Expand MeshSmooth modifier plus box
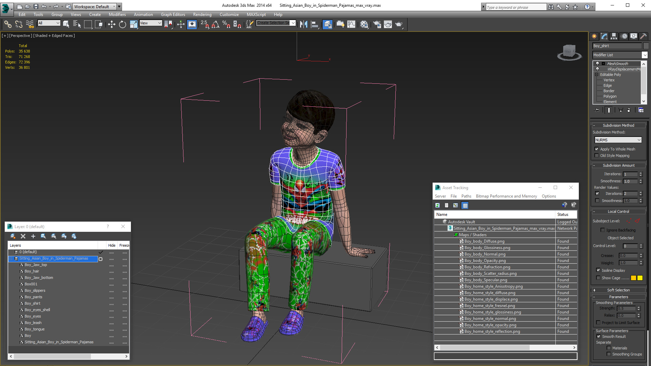The height and width of the screenshot is (366, 651). point(604,64)
